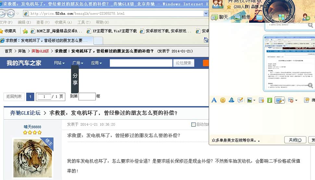
Task: Expand the send picture dropdown arrow
Action: 254,100
